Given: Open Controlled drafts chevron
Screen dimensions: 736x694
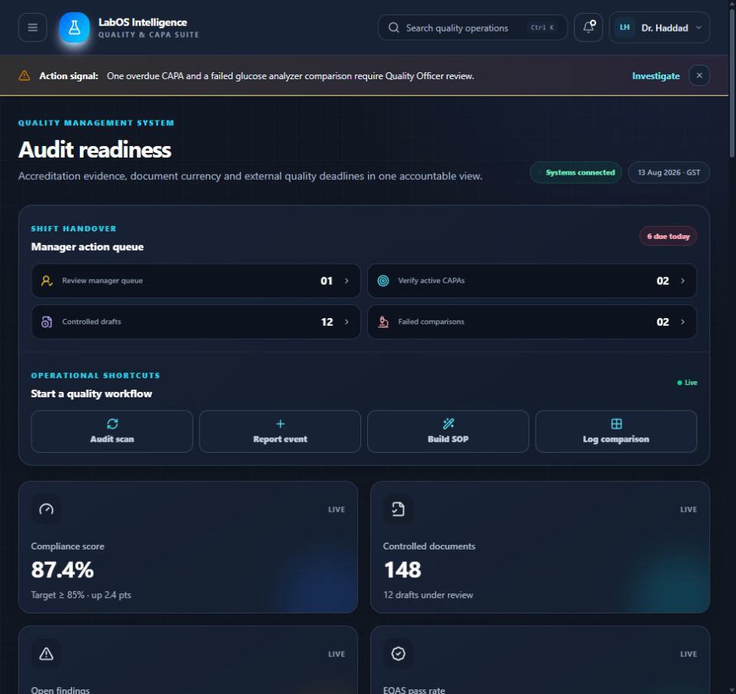Looking at the screenshot, I should pyautogui.click(x=347, y=322).
